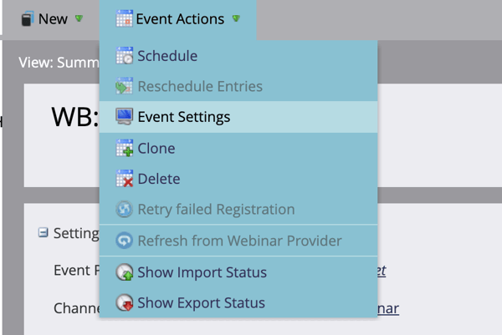Viewport: 502px width, 335px height.
Task: Open the New dropdown arrow
Action: (79, 18)
